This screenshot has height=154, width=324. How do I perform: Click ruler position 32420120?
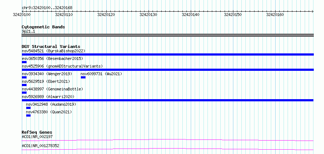(106, 15)
